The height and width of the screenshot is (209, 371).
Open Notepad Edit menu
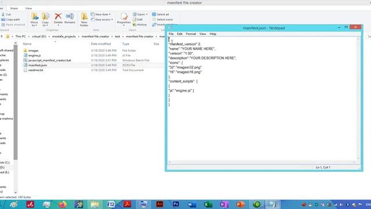pyautogui.click(x=180, y=34)
